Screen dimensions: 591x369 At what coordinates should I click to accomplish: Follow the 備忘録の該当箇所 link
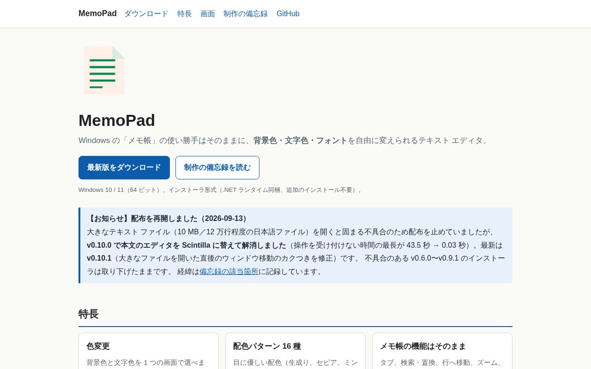point(229,272)
